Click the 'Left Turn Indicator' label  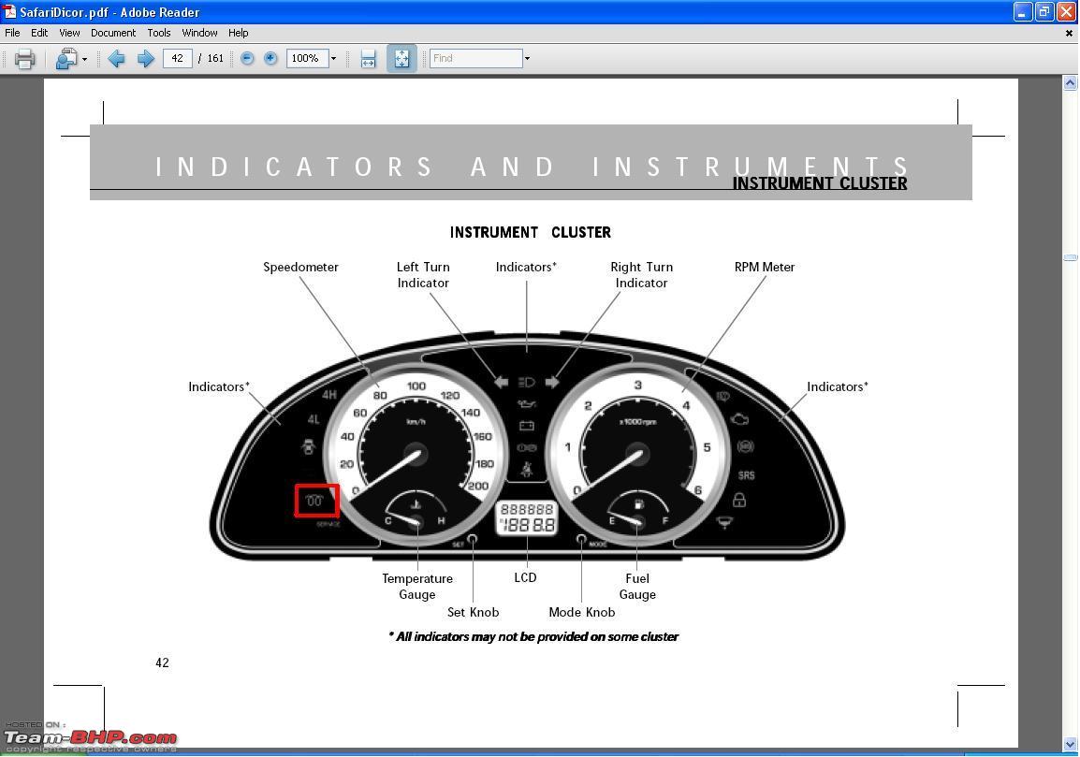[423, 275]
